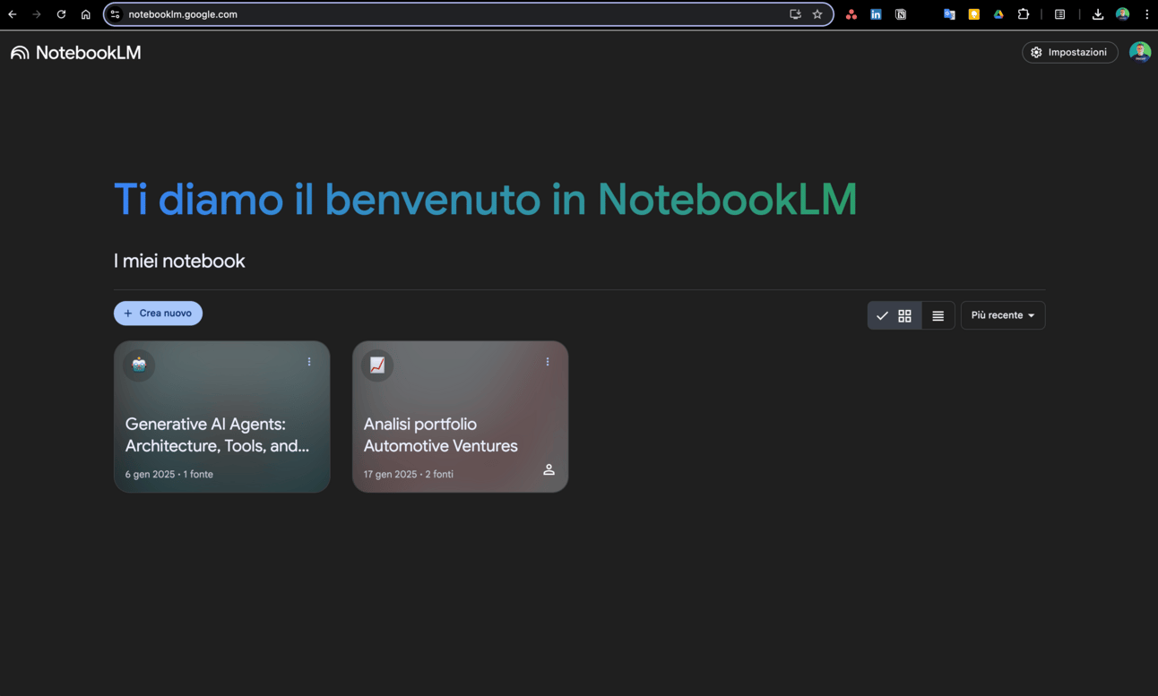Click the chart emoji on the Analisi portfolio notebook
This screenshot has width=1158, height=696.
(x=377, y=365)
